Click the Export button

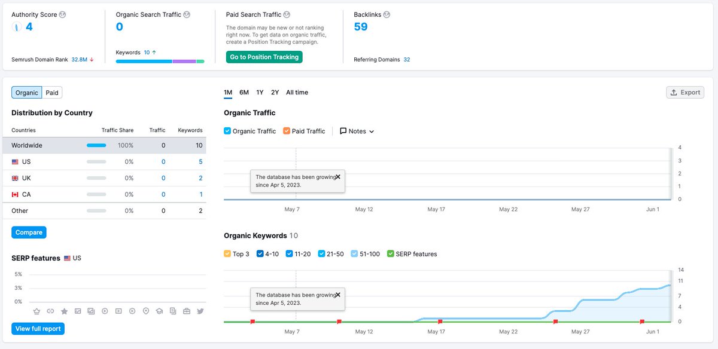(x=685, y=93)
